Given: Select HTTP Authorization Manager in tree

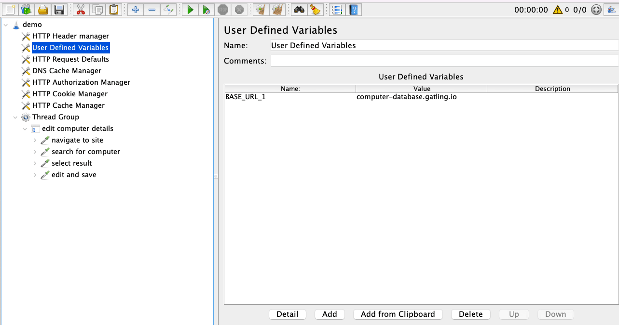Looking at the screenshot, I should pyautogui.click(x=81, y=82).
